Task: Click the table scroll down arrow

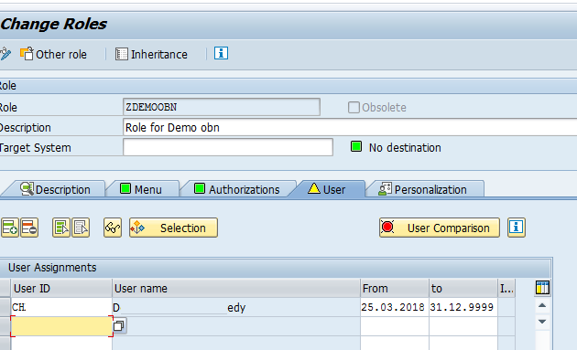Action: click(x=542, y=322)
